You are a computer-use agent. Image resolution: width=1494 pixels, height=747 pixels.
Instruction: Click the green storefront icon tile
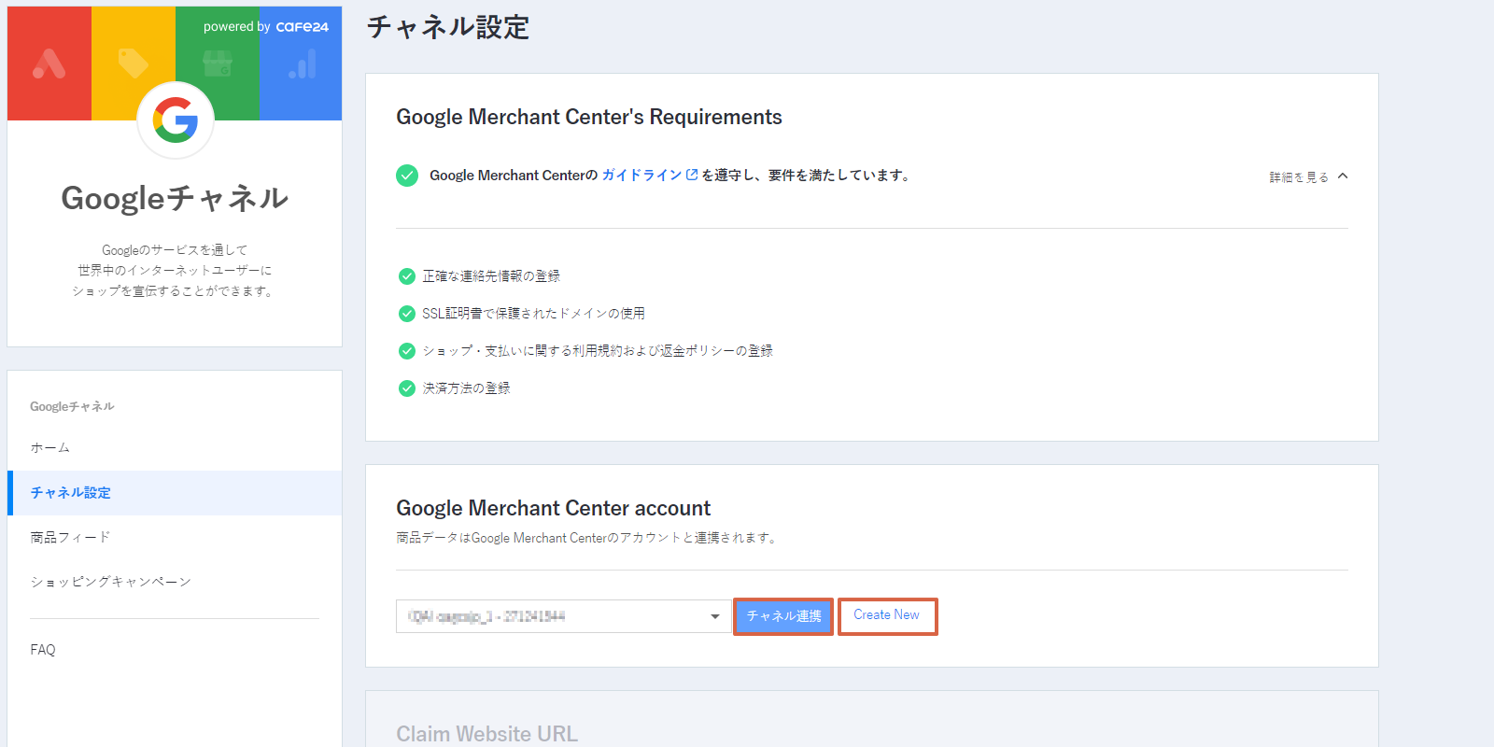coord(217,63)
